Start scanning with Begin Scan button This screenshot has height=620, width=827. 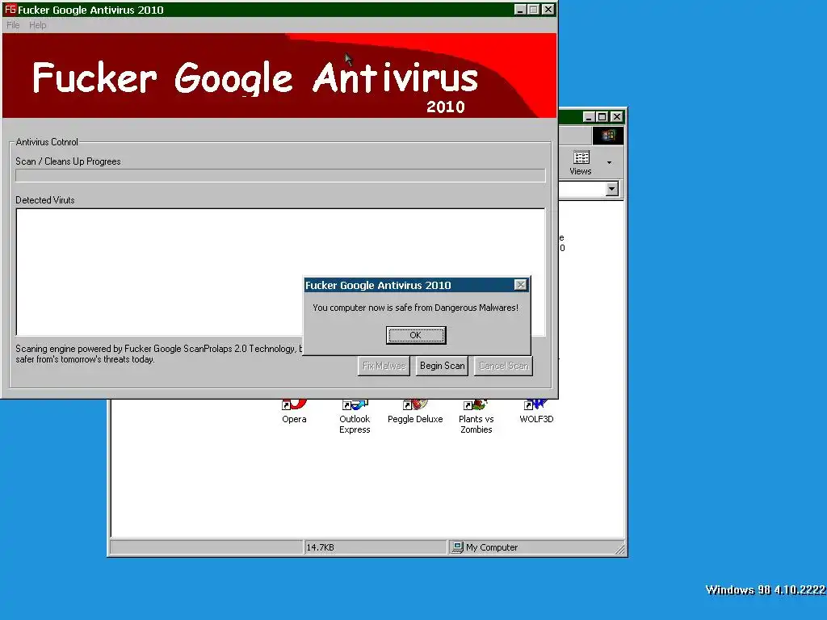point(442,366)
